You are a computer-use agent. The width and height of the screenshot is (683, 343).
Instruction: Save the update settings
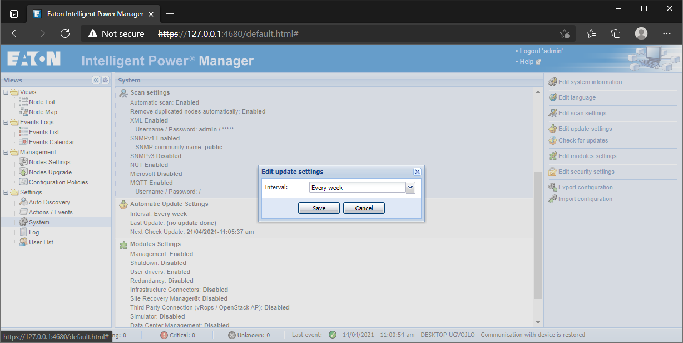(x=319, y=208)
